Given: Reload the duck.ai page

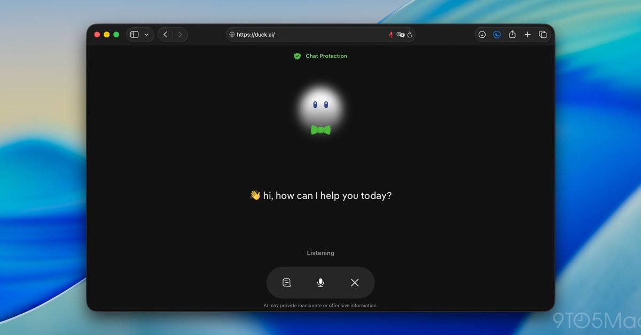Looking at the screenshot, I should pyautogui.click(x=409, y=34).
